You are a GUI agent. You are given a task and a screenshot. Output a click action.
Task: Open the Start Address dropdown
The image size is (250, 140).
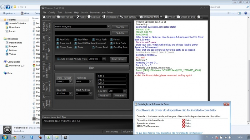pyautogui.click(x=90, y=94)
